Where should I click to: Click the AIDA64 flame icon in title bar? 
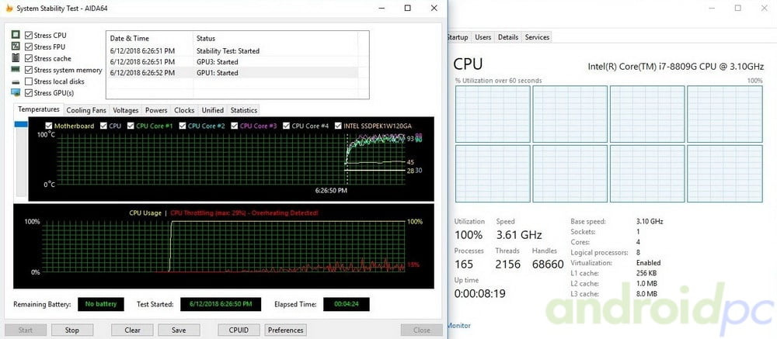(9, 8)
